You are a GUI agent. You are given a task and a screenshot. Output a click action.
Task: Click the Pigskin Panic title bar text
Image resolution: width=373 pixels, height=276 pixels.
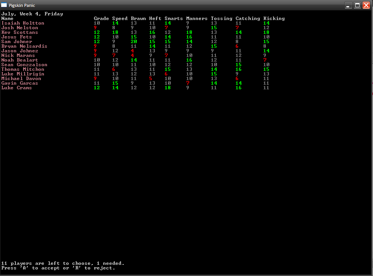[22, 5]
